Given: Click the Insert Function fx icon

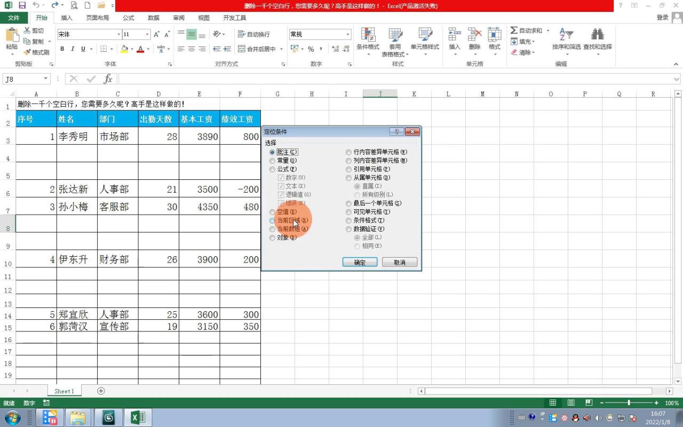Looking at the screenshot, I should tap(108, 79).
